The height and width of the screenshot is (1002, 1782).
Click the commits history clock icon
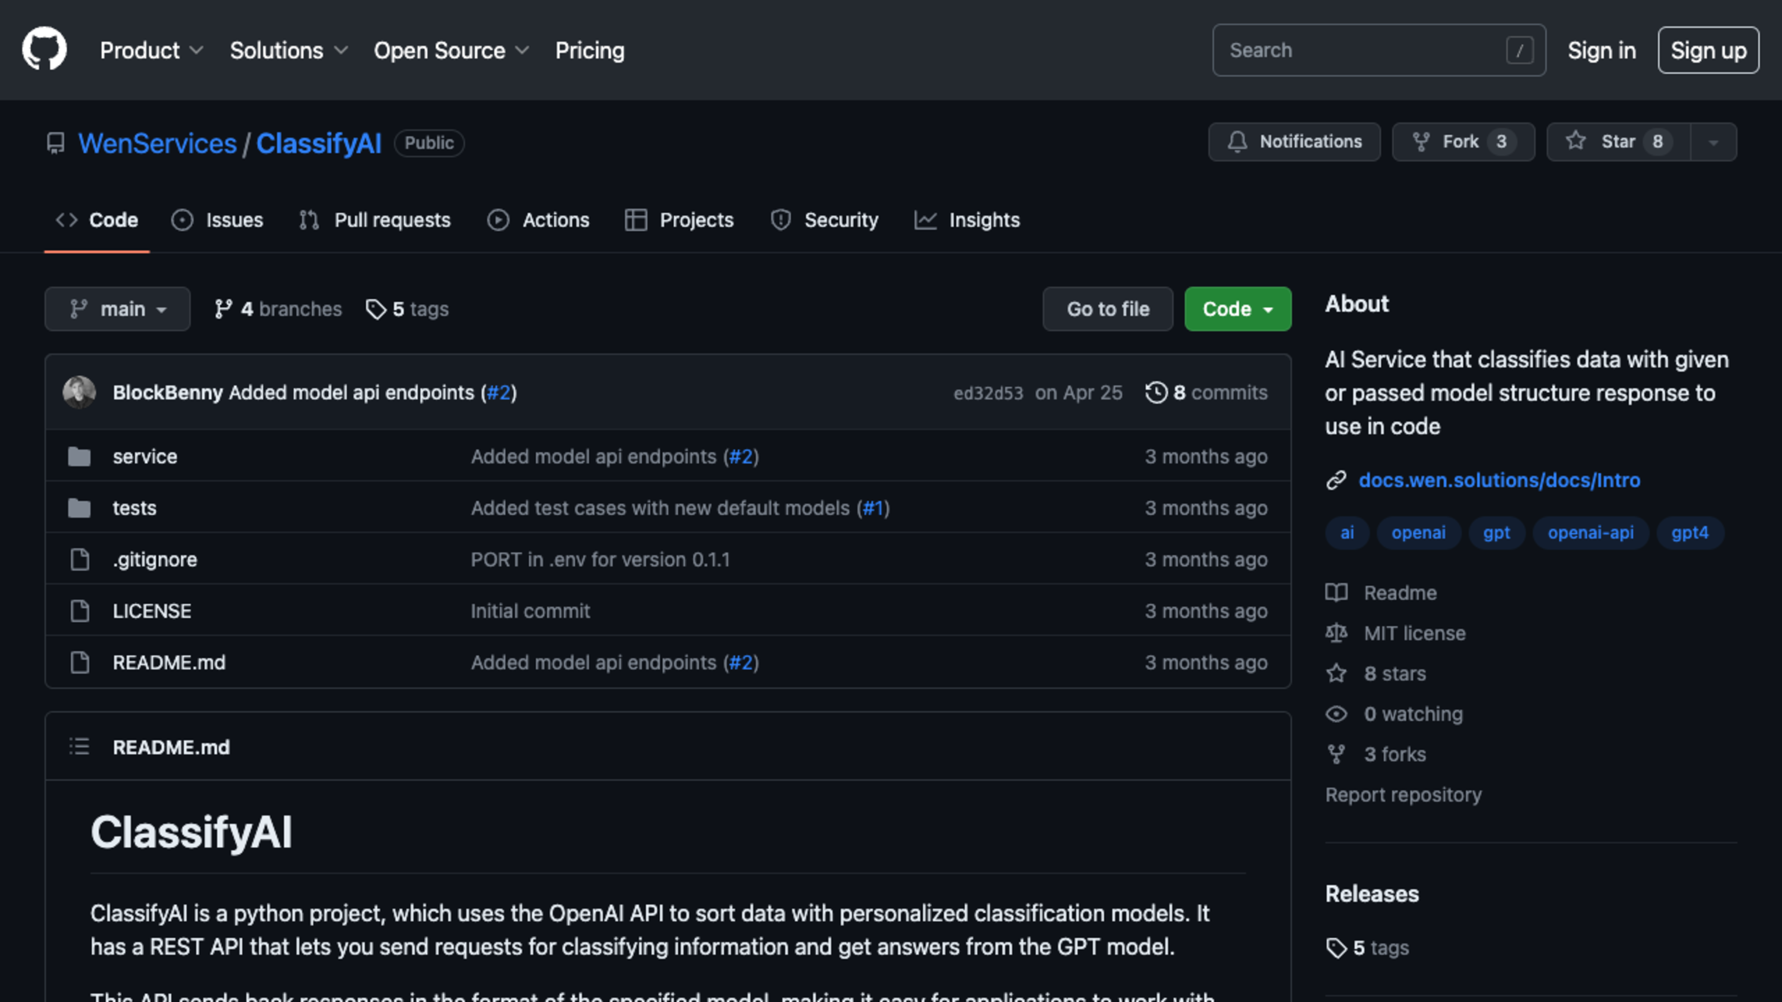click(1156, 392)
